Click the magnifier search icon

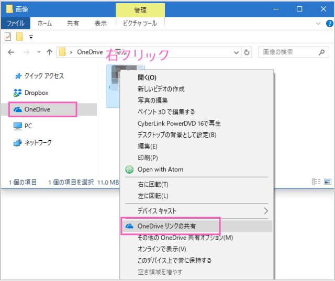(x=321, y=52)
